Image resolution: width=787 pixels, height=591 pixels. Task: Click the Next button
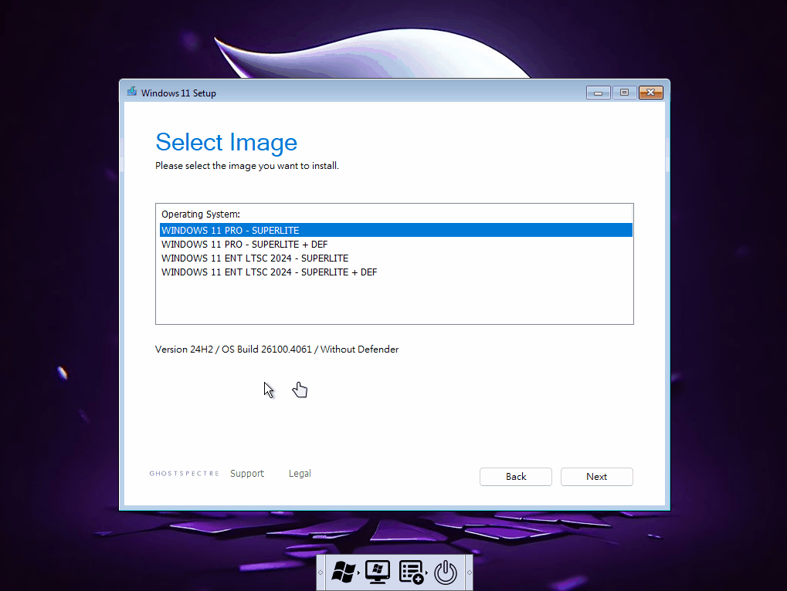597,477
